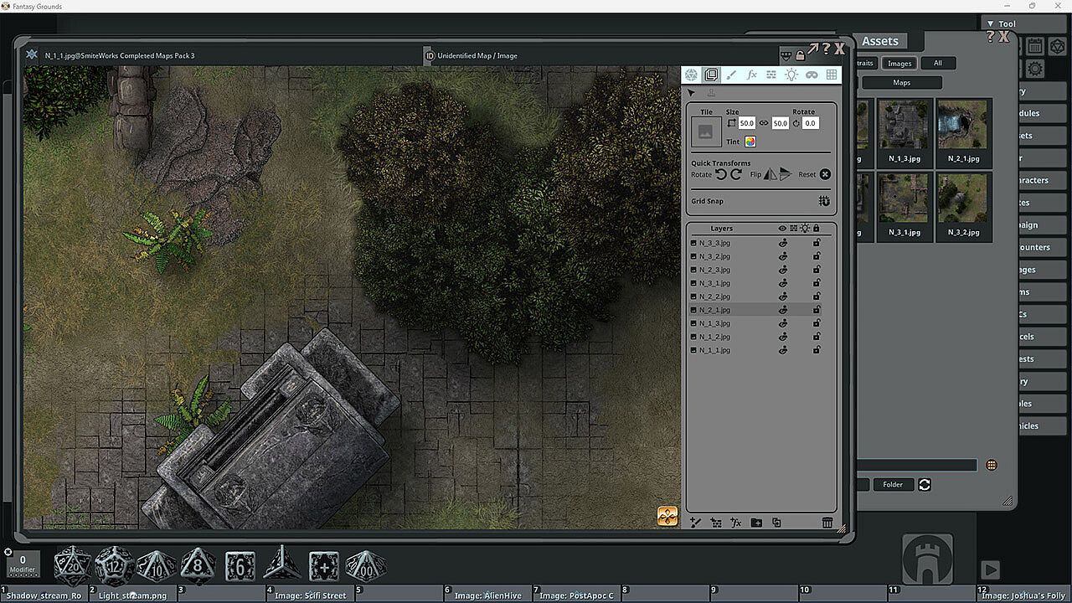Toggle Grid Snap magnet icon

tap(824, 201)
